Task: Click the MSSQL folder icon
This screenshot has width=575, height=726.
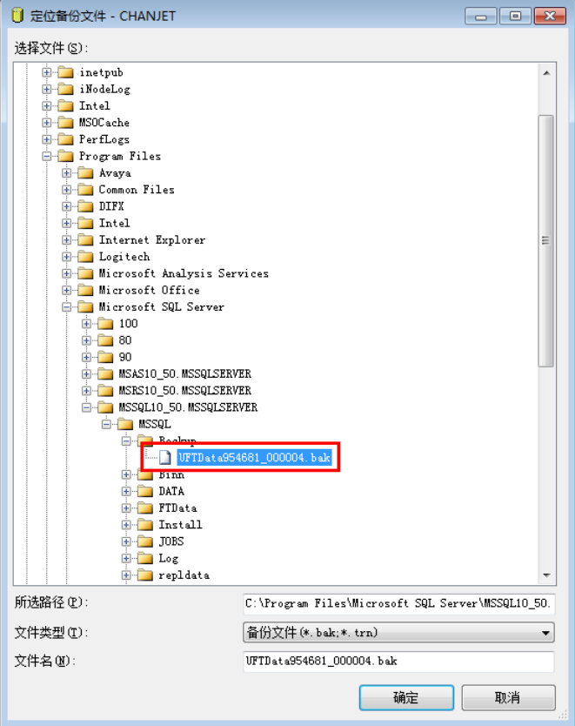Action: click(x=125, y=424)
